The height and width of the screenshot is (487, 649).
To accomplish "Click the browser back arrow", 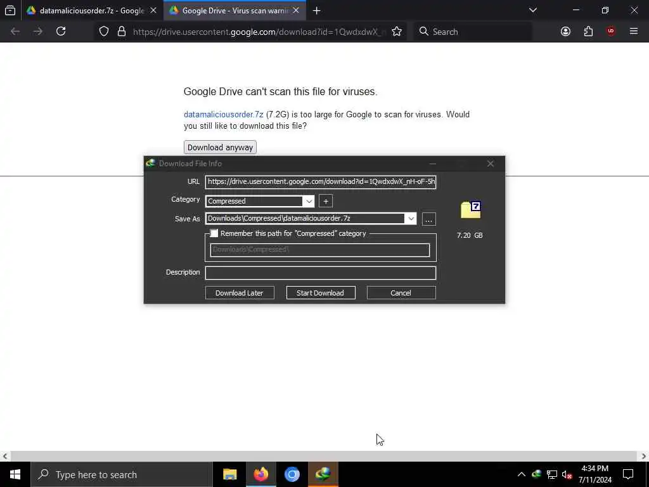I will [x=15, y=31].
